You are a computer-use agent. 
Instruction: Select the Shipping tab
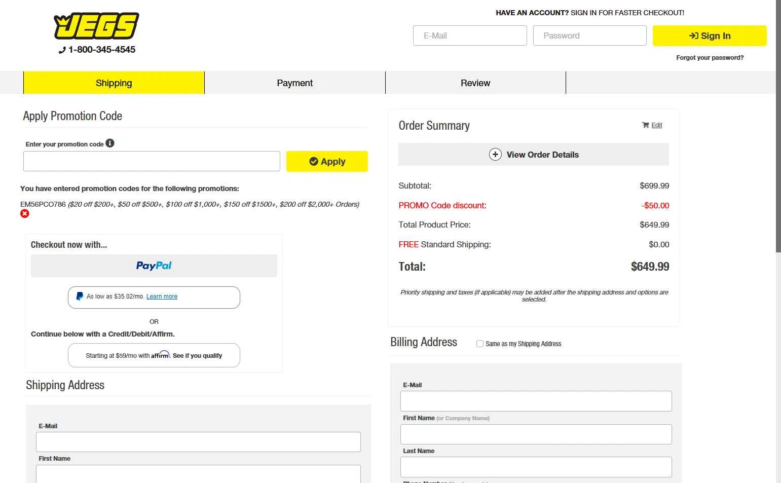114,83
